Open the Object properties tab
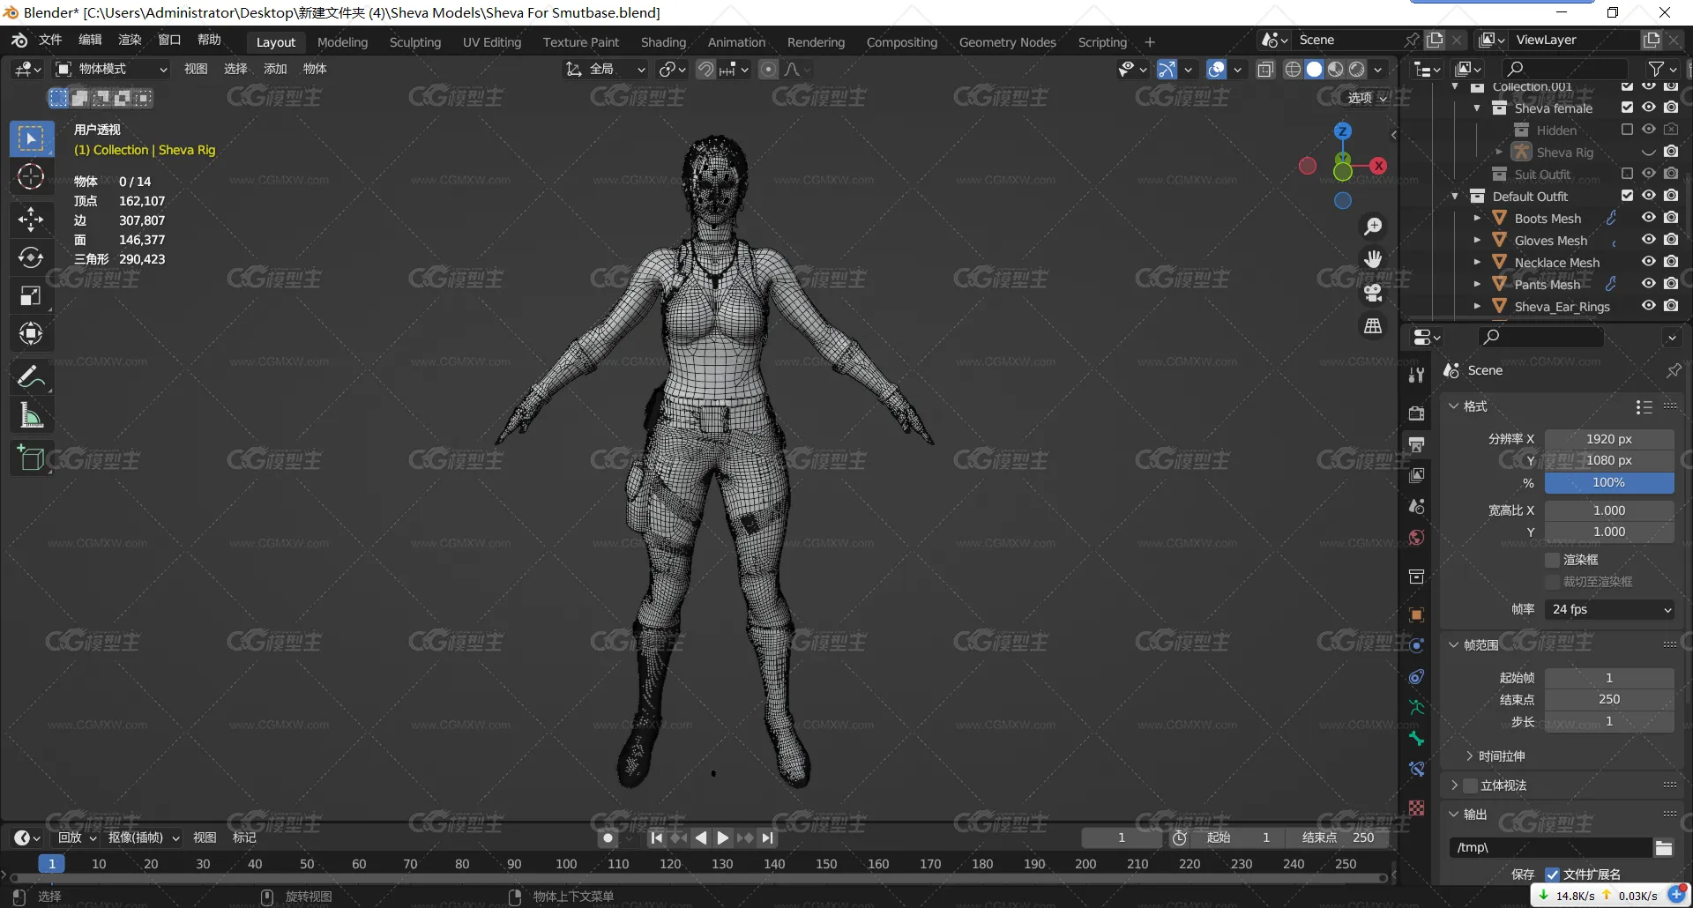Image resolution: width=1693 pixels, height=908 pixels. (x=1416, y=614)
